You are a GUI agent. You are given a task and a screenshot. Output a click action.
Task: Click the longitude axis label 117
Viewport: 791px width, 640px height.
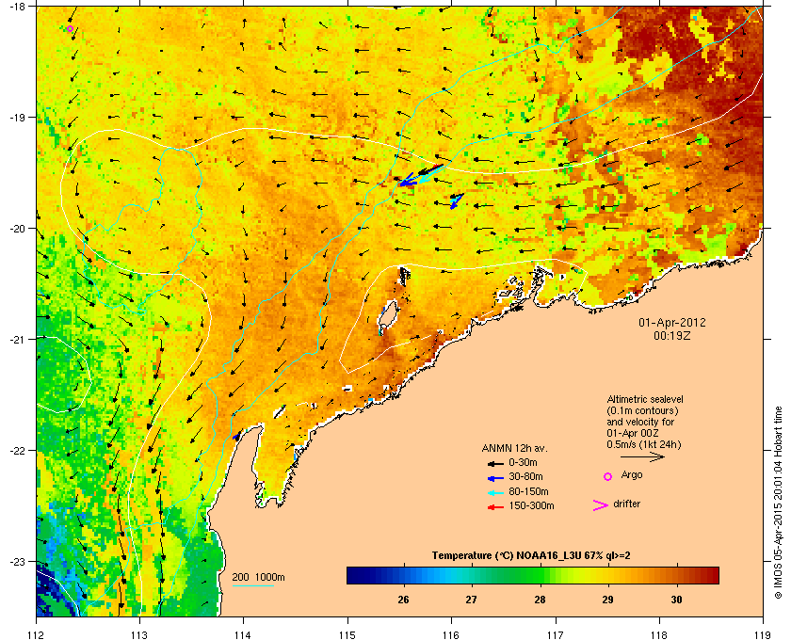pos(556,634)
